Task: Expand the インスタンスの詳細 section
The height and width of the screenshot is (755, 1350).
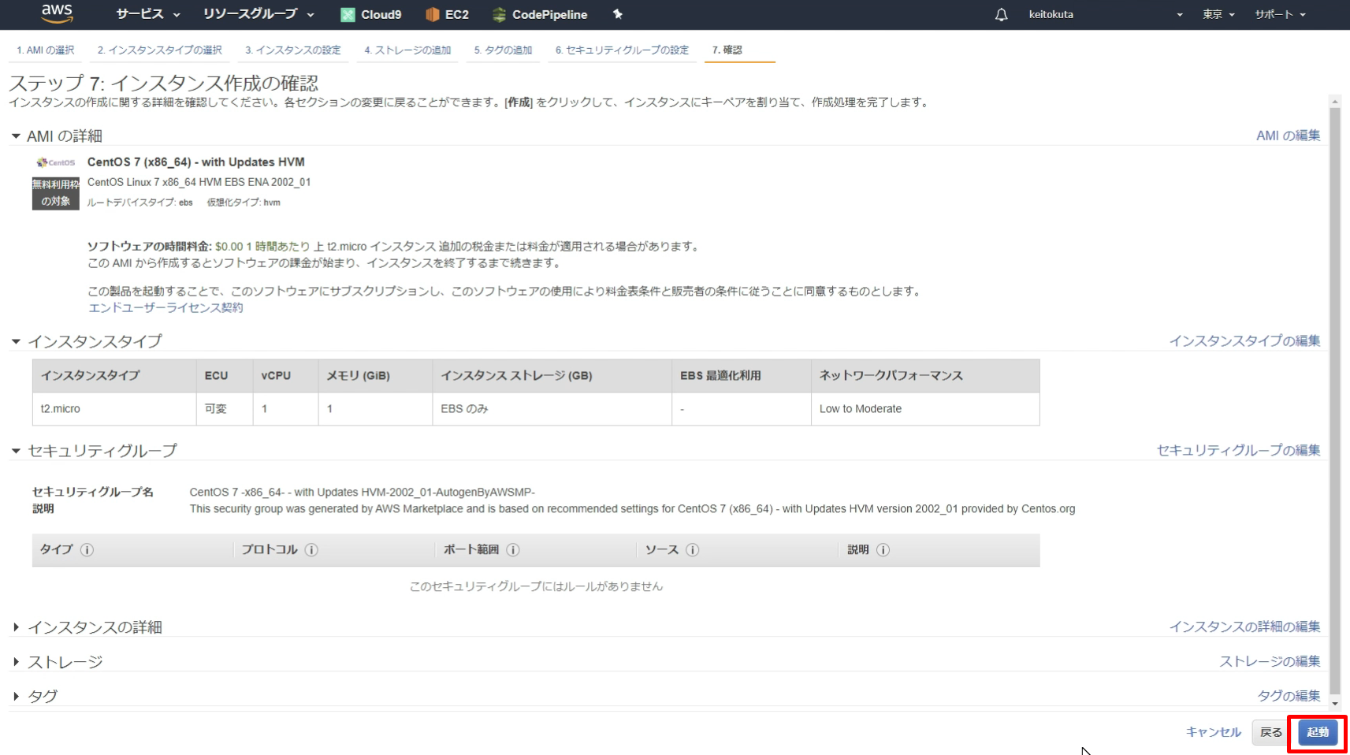Action: click(x=16, y=627)
